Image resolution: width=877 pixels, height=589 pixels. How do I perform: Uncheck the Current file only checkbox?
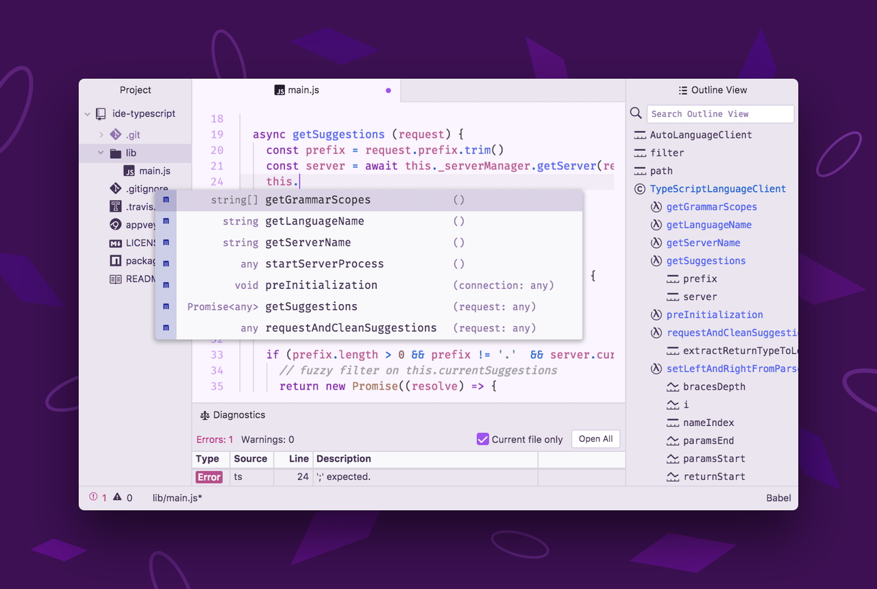[482, 439]
